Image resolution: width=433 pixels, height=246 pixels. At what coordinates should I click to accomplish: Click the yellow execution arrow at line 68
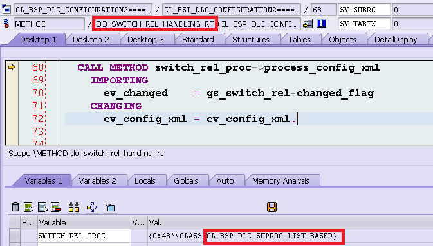[12, 67]
